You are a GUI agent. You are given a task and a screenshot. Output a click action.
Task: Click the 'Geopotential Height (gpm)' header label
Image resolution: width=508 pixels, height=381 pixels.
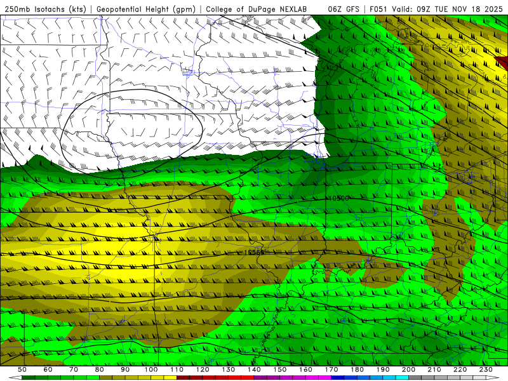pos(146,9)
